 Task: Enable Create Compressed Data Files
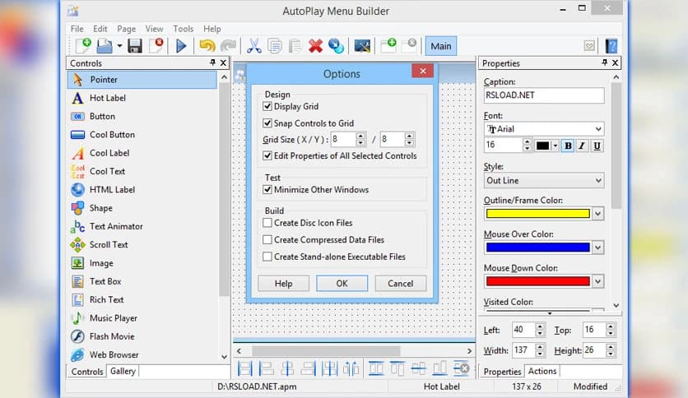click(267, 240)
